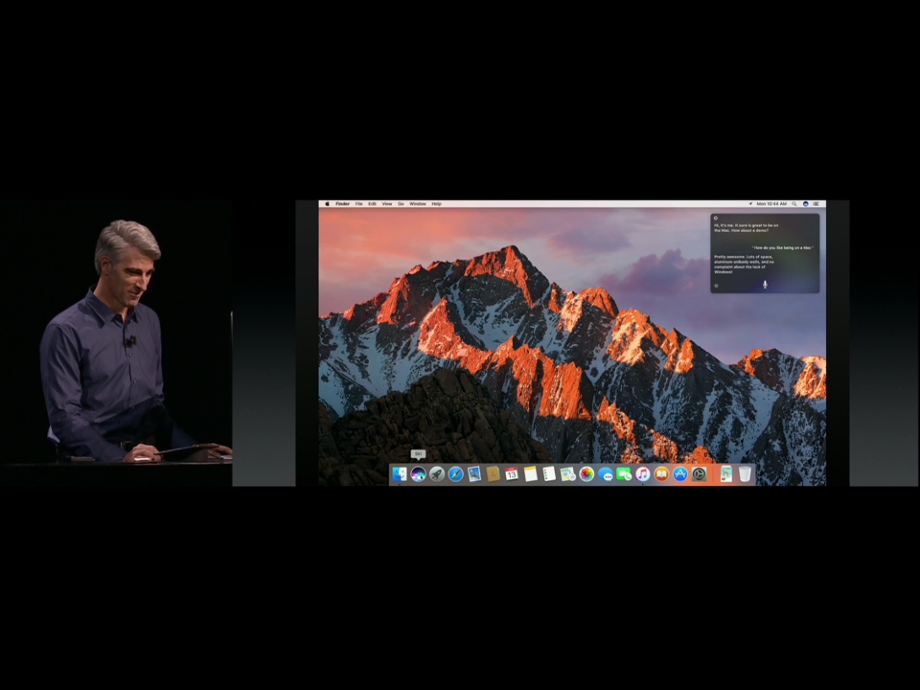Click the Siri icon in menu bar
The height and width of the screenshot is (690, 920).
point(805,204)
